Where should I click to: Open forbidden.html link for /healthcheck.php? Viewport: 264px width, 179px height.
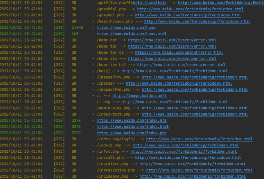[197, 21]
